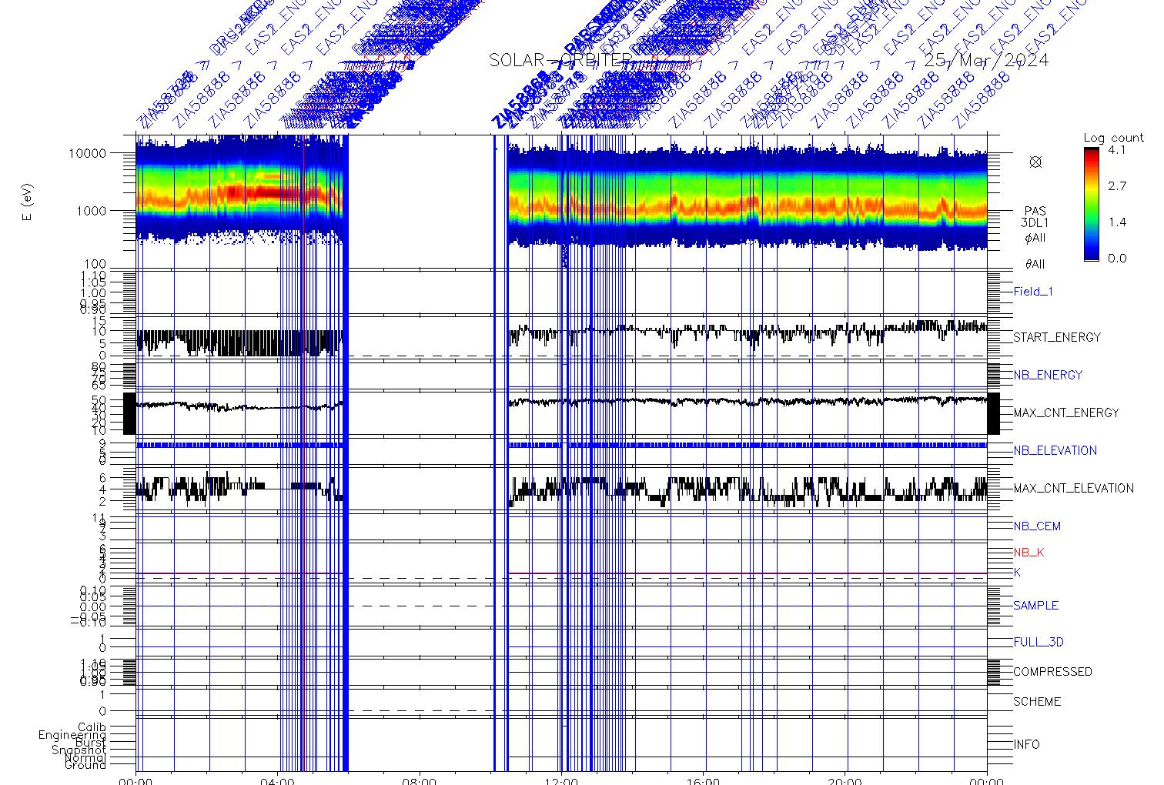Click the 20:00 time axis marker

pyautogui.click(x=845, y=780)
